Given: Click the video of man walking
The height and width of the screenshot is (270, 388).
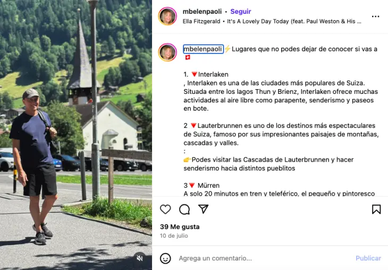Looking at the screenshot, I should (76, 135).
